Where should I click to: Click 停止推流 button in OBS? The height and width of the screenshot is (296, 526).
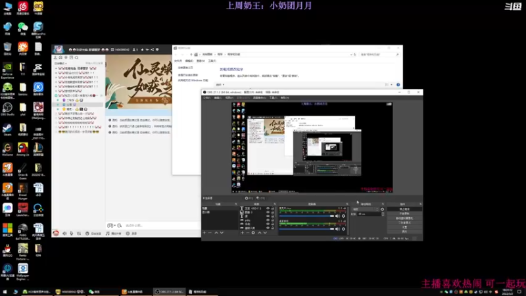pyautogui.click(x=404, y=209)
